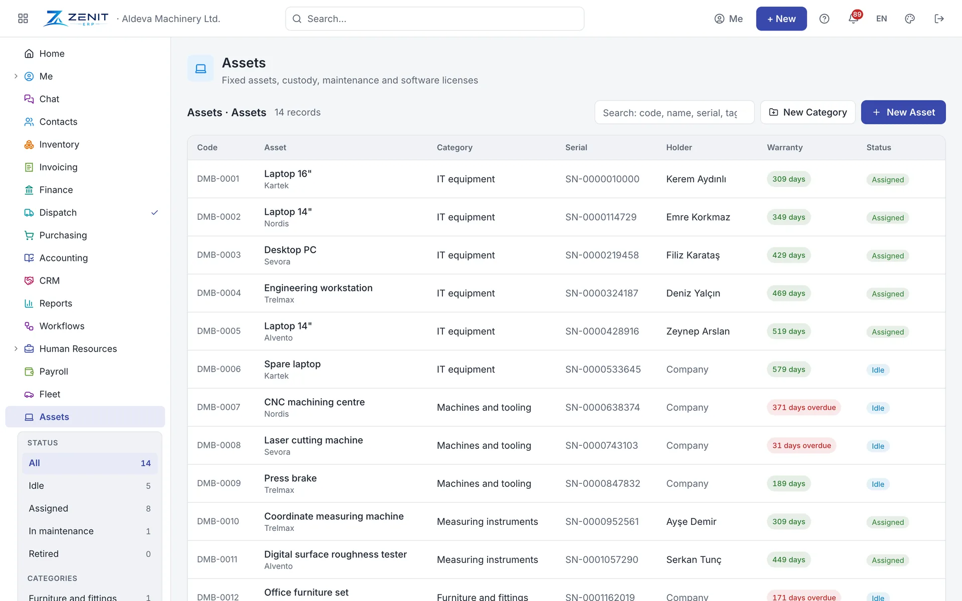Screen dimensions: 962x601
Task: Open the Laser cutting machine asset
Action: tap(566, 445)
